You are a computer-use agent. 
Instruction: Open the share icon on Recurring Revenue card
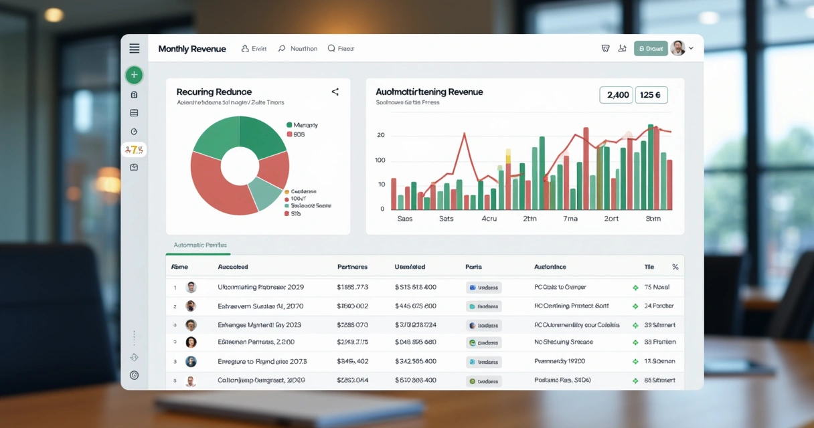point(335,92)
